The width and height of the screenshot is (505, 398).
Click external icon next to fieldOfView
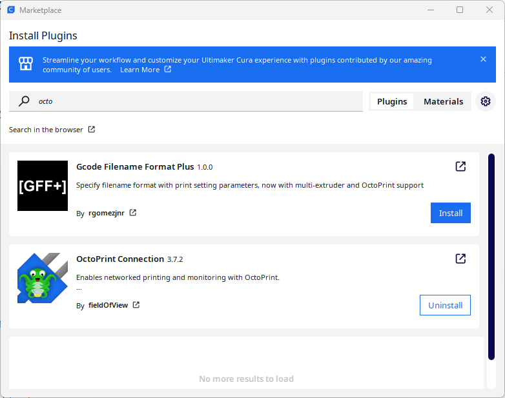pyautogui.click(x=136, y=304)
